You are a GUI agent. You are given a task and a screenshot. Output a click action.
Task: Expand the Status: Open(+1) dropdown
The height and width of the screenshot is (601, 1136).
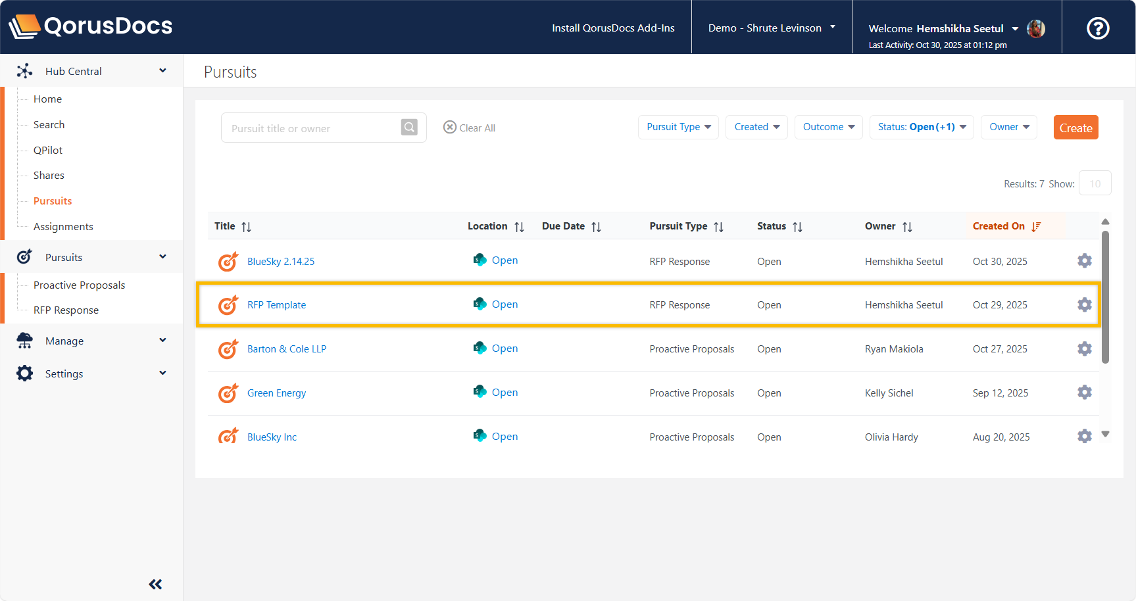(921, 127)
